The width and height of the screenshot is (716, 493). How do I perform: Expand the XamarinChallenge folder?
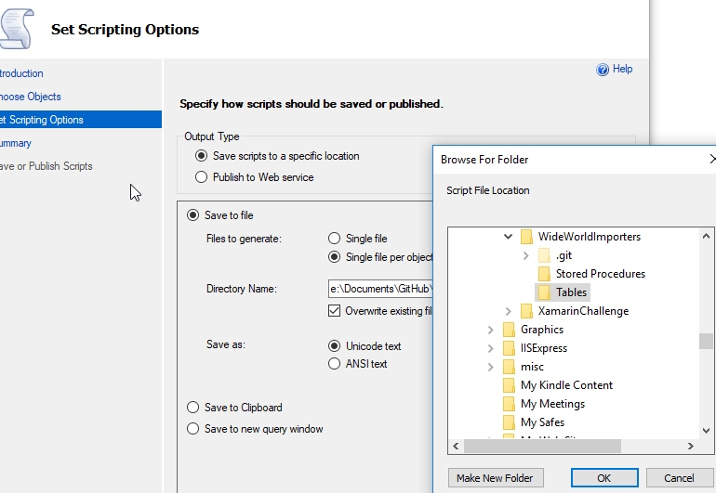coord(508,311)
